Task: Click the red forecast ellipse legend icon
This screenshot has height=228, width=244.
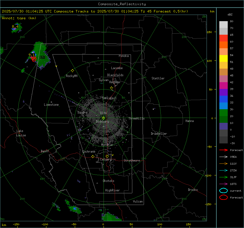Action: click(x=223, y=197)
